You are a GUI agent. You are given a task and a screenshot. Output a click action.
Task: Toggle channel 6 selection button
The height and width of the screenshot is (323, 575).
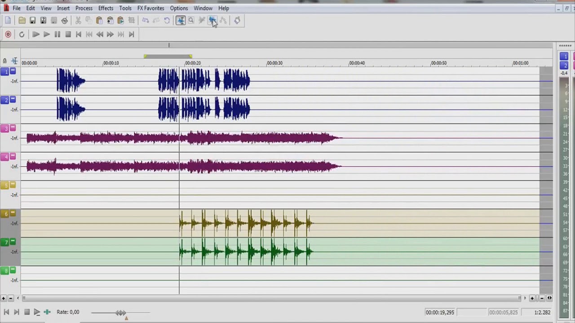pos(4,214)
